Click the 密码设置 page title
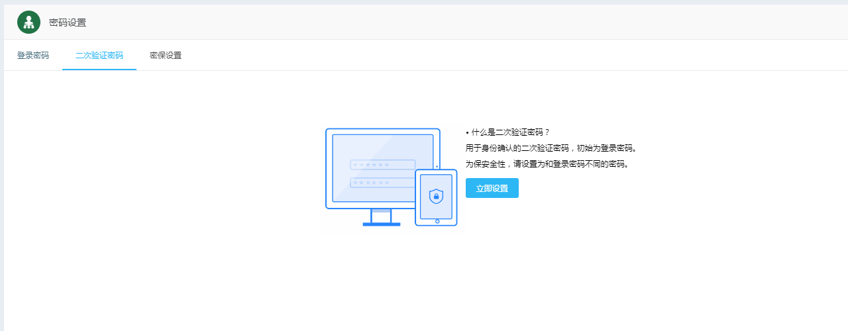 click(x=68, y=23)
